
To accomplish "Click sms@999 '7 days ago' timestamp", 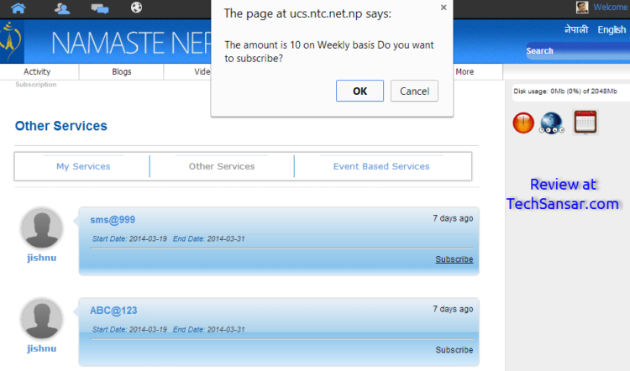I will [453, 218].
